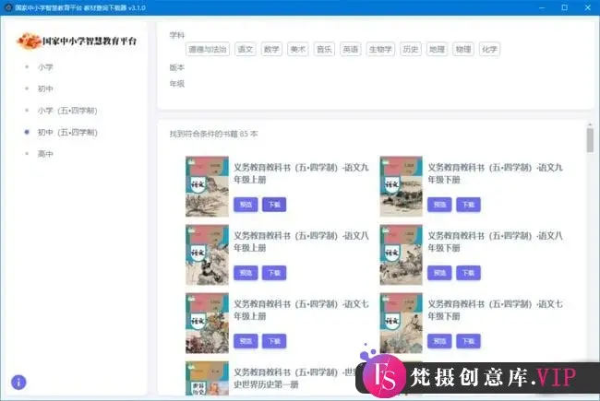Viewport: 600px width, 401px height.
Task: Click the book list scrollbar thumb
Action: 590,140
